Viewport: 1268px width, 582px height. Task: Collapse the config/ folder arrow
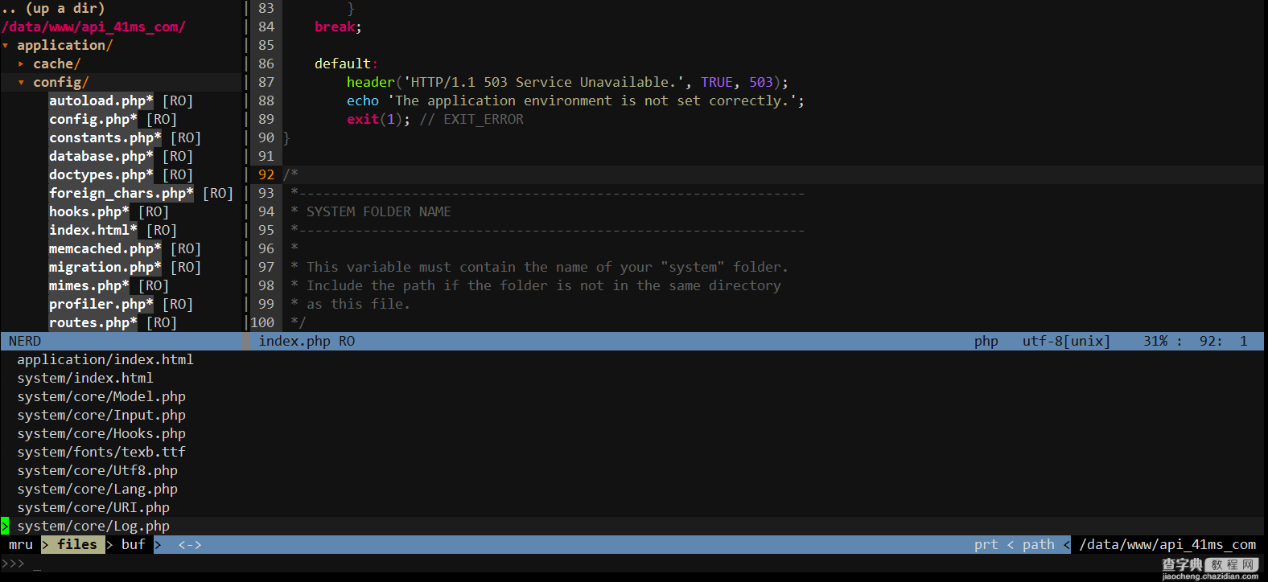click(x=22, y=83)
